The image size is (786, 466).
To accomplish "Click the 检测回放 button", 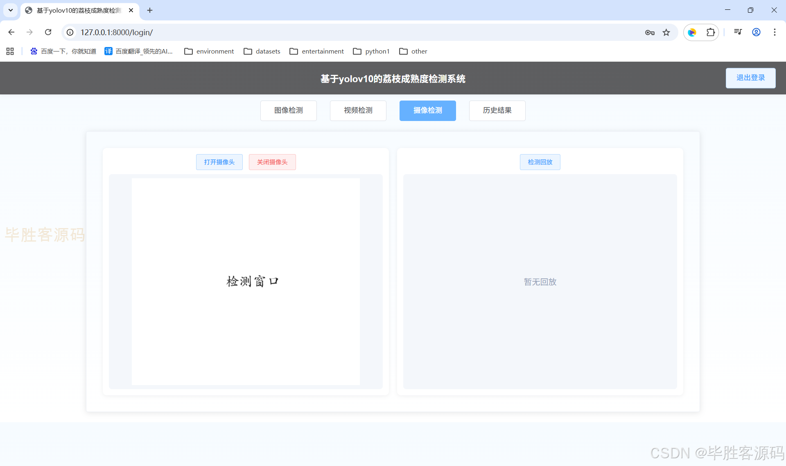I will (540, 162).
